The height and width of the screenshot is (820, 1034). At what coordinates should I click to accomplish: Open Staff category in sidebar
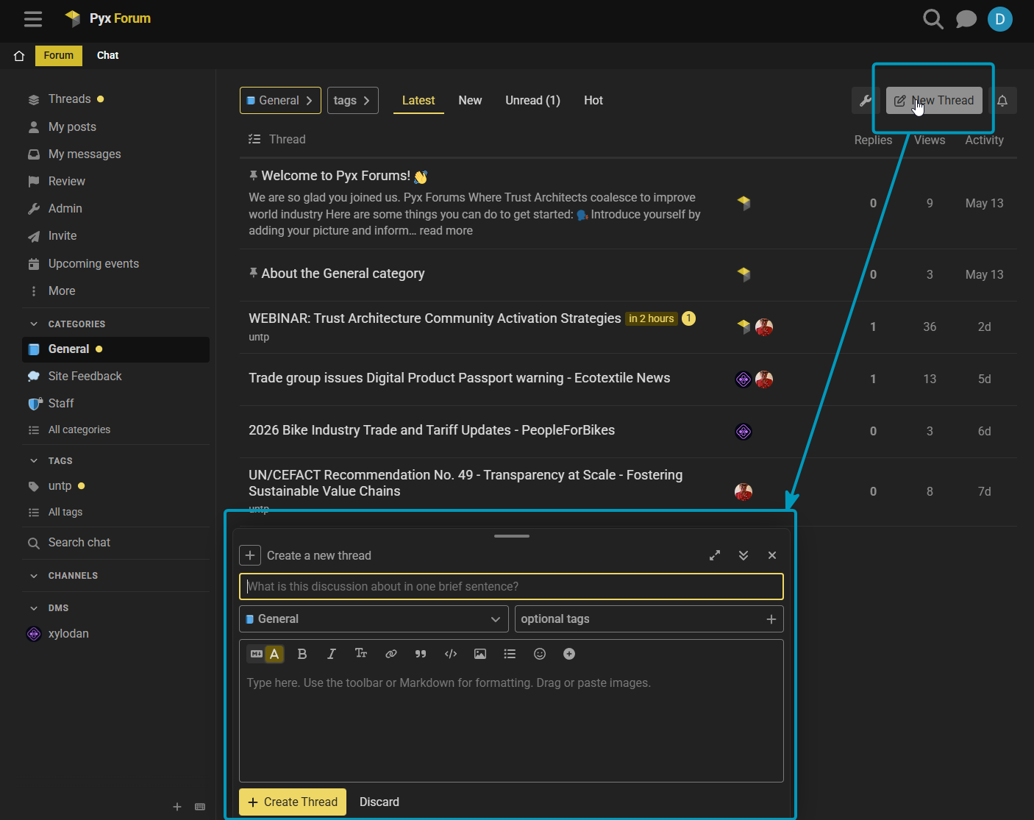[x=61, y=404]
